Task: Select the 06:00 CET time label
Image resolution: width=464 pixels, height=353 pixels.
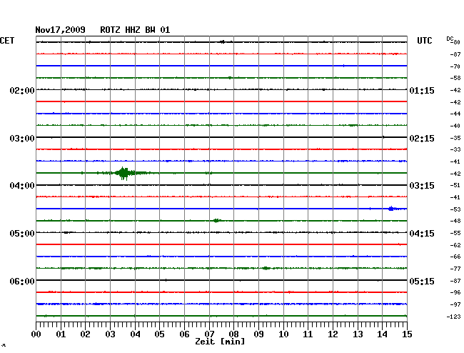Action: pyautogui.click(x=22, y=281)
